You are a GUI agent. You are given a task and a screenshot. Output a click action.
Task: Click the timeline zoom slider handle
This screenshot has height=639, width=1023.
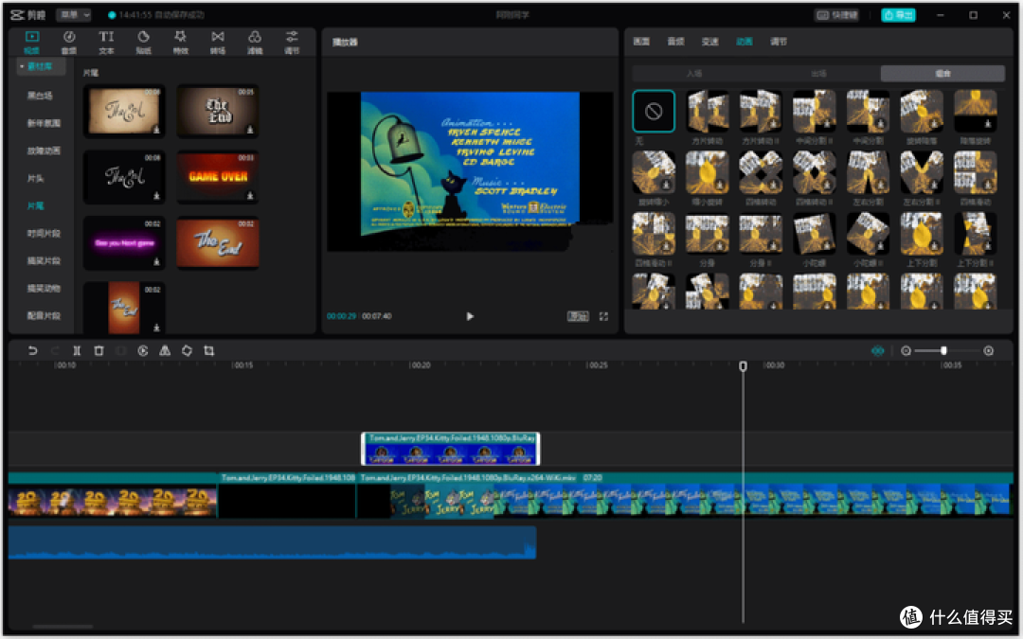(943, 351)
